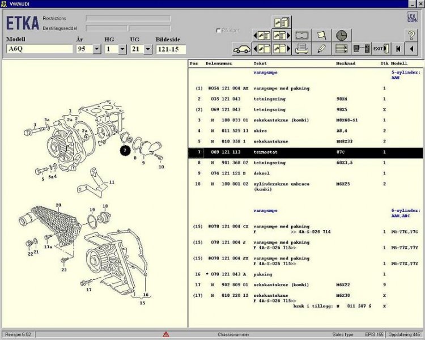Click the red warning triangle in status bar
Screen dimensions: 425x340
(x=166, y=334)
